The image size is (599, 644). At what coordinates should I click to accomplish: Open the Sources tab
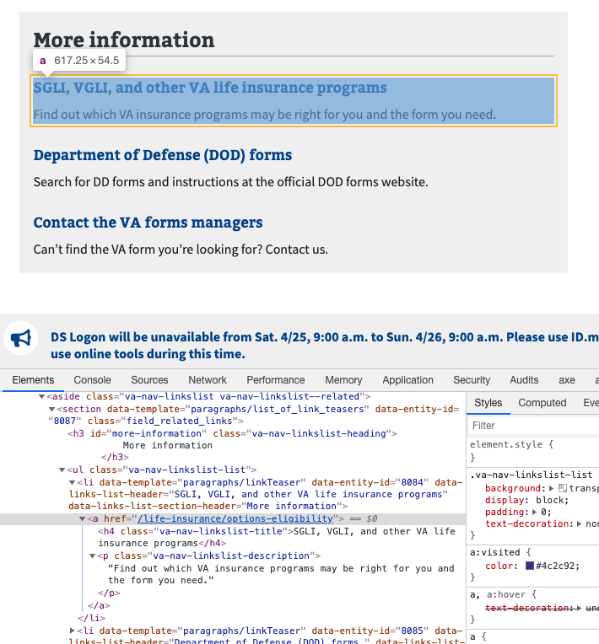149,380
